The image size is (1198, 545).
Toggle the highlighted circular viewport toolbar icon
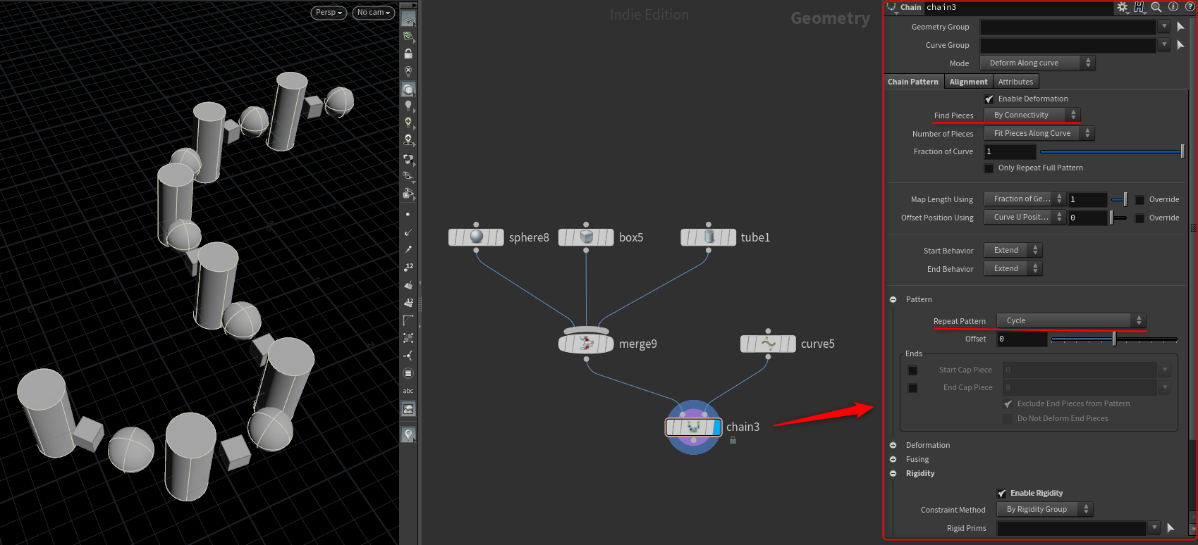coord(408,89)
